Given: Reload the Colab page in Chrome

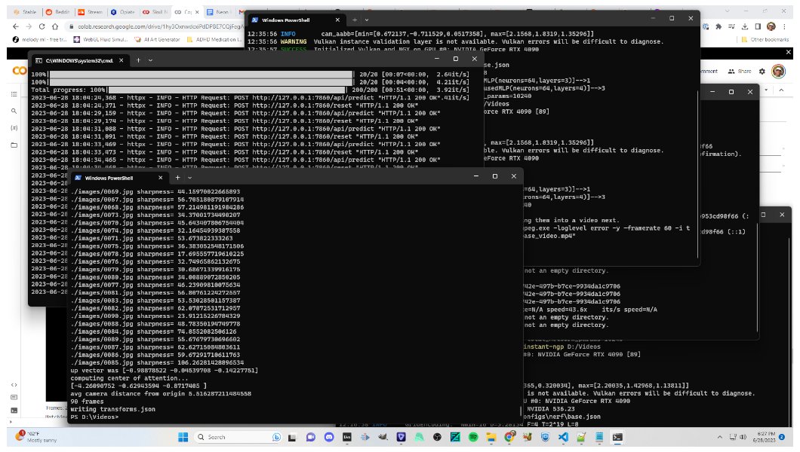Looking at the screenshot, I should click(x=42, y=26).
